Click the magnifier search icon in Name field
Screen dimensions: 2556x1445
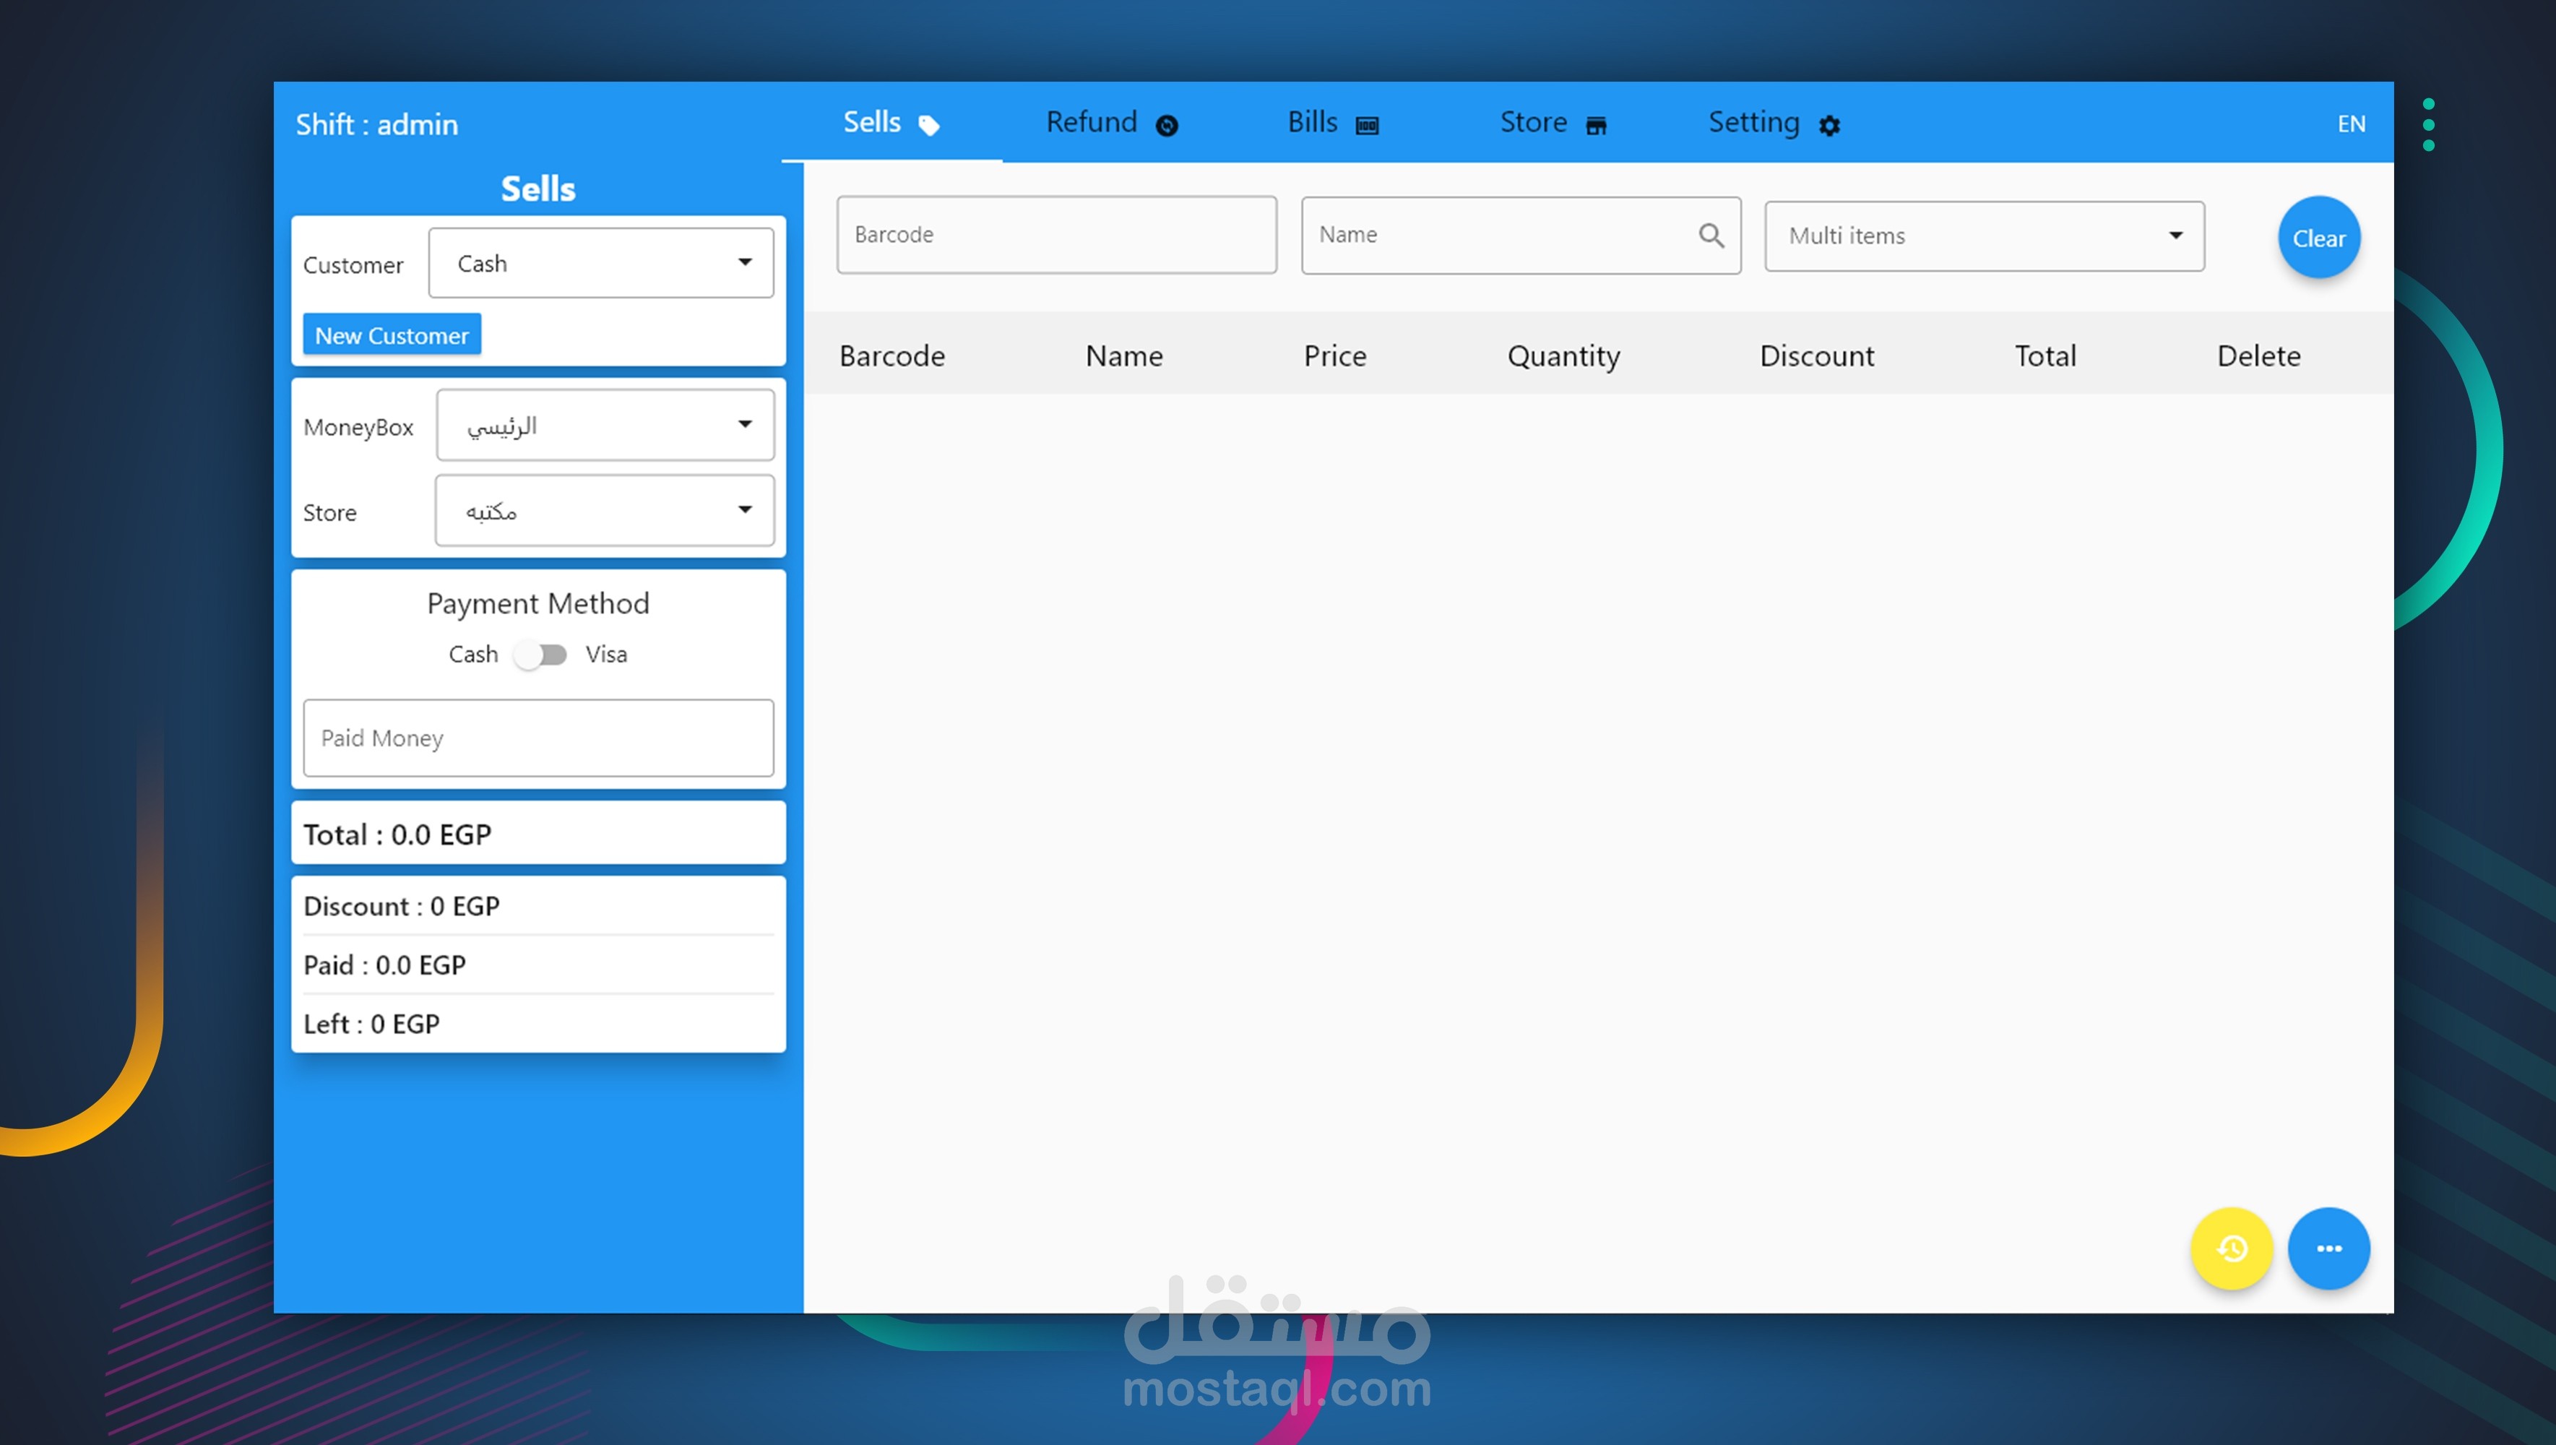(1711, 236)
